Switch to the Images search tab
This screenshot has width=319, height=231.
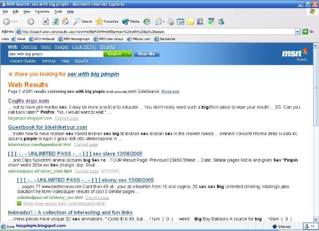tap(61, 47)
